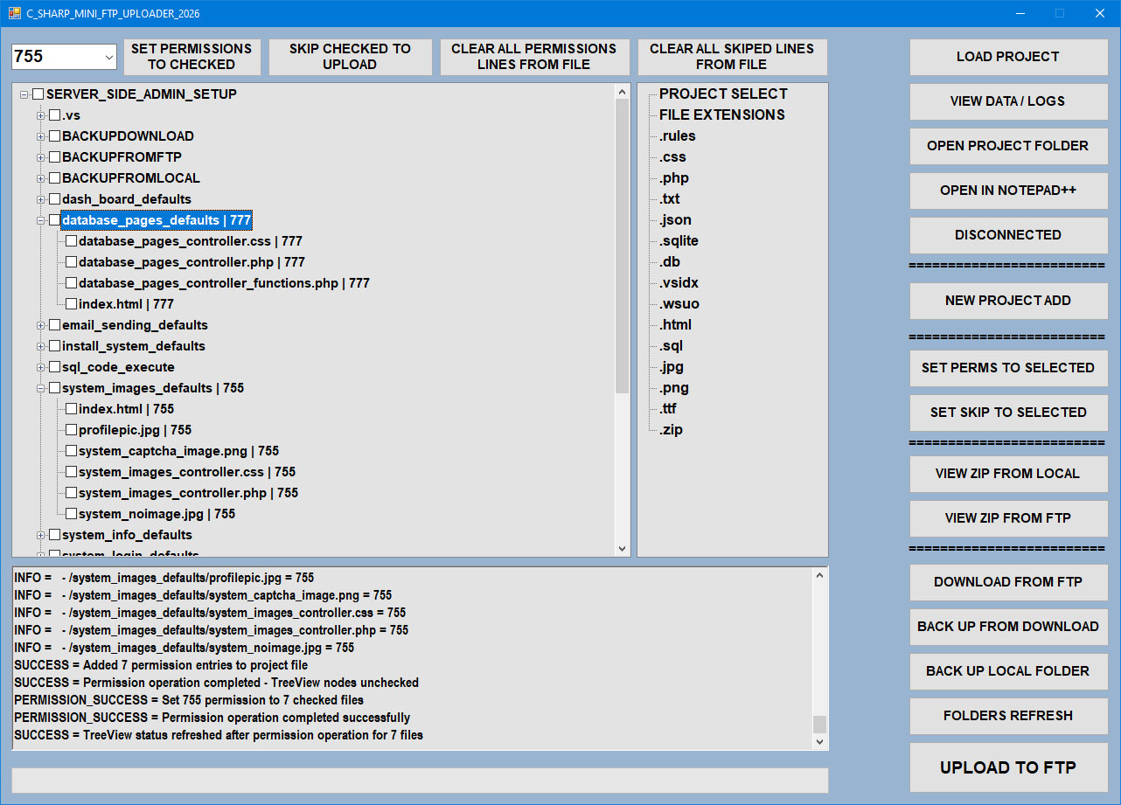
Task: Click SET SKIP TO SELECTED button
Action: pyautogui.click(x=1008, y=413)
